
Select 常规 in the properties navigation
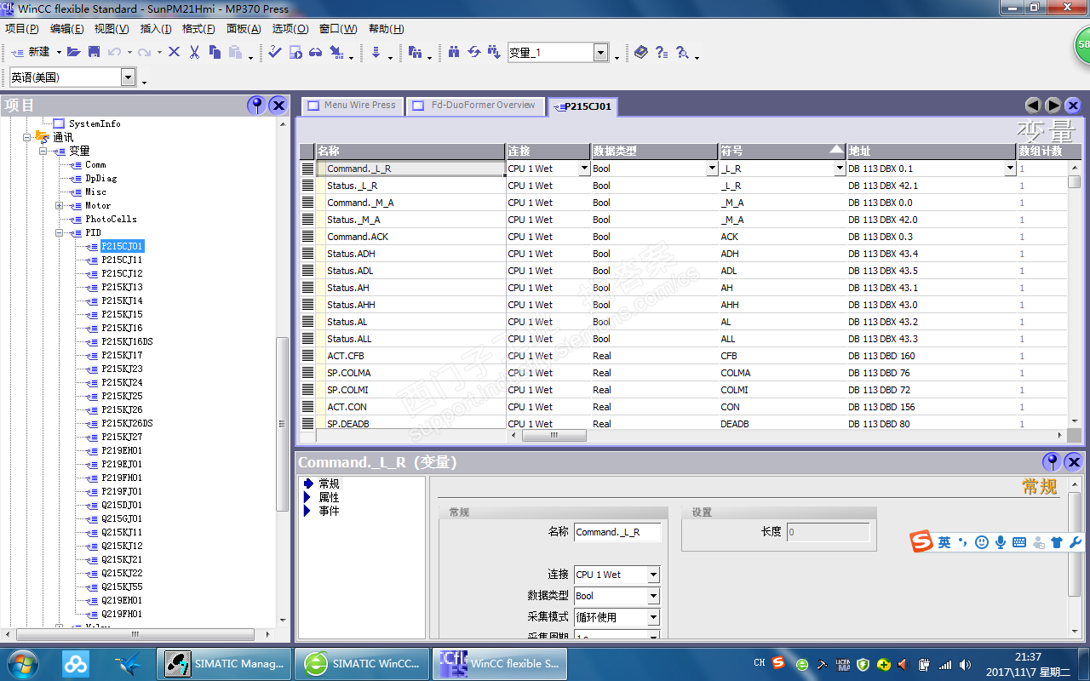(329, 484)
